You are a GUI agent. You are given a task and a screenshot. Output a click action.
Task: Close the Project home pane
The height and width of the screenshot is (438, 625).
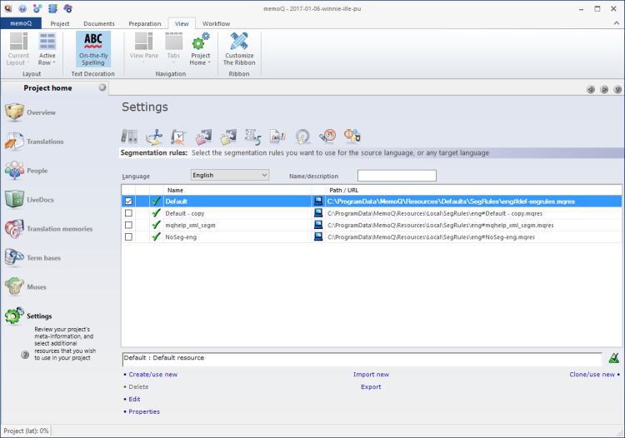[102, 88]
